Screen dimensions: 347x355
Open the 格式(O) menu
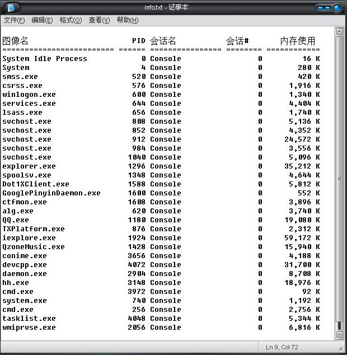tap(71, 20)
